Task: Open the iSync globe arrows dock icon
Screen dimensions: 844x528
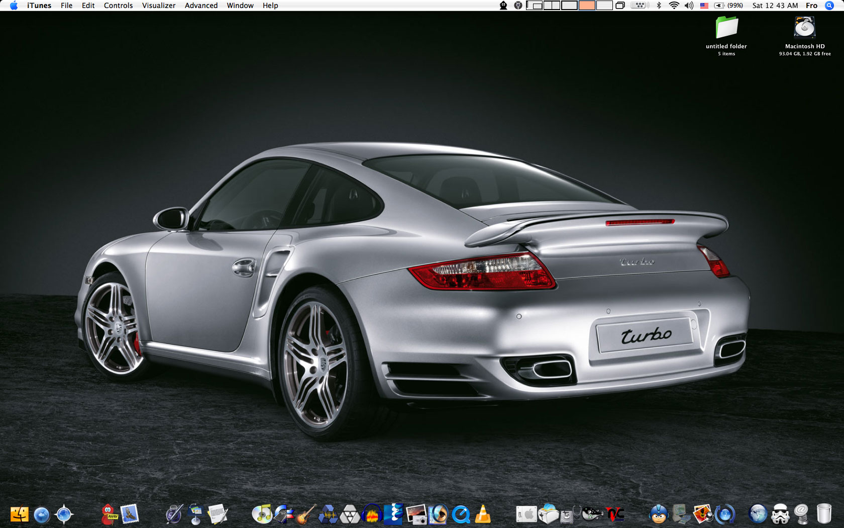Action: pyautogui.click(x=725, y=514)
